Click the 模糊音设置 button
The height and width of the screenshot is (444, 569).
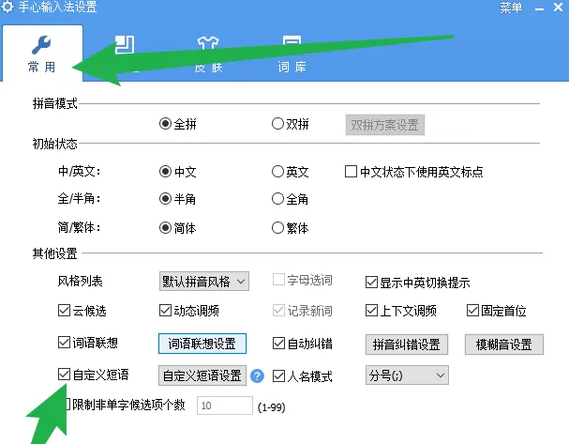[503, 344]
